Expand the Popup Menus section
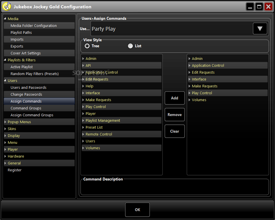Screen dimensions: 275x220 tap(5, 122)
